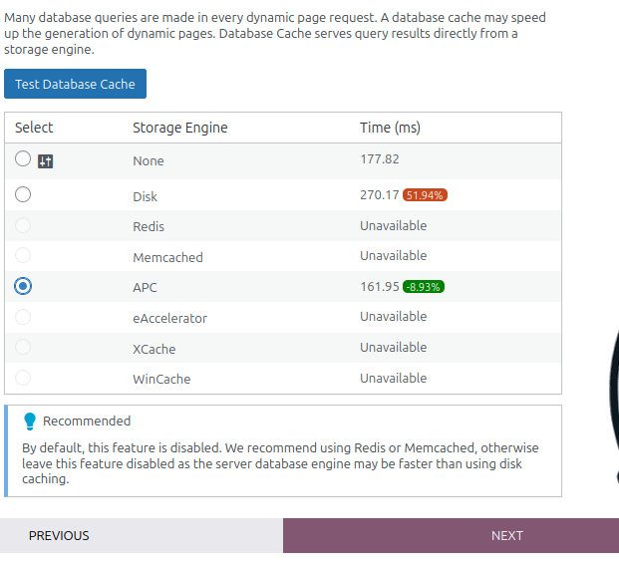Select the APC radio button

pyautogui.click(x=23, y=286)
